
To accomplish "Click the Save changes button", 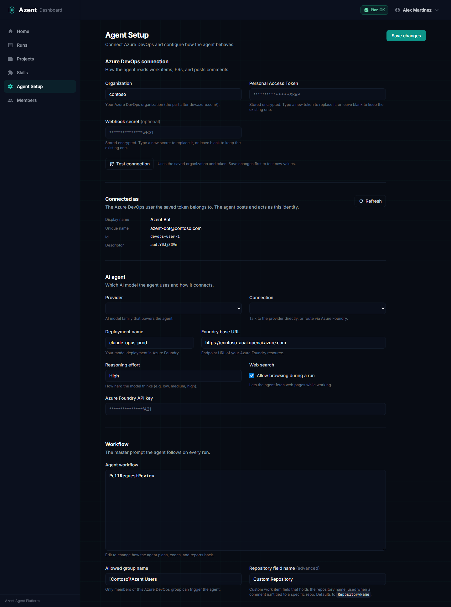I will [406, 36].
